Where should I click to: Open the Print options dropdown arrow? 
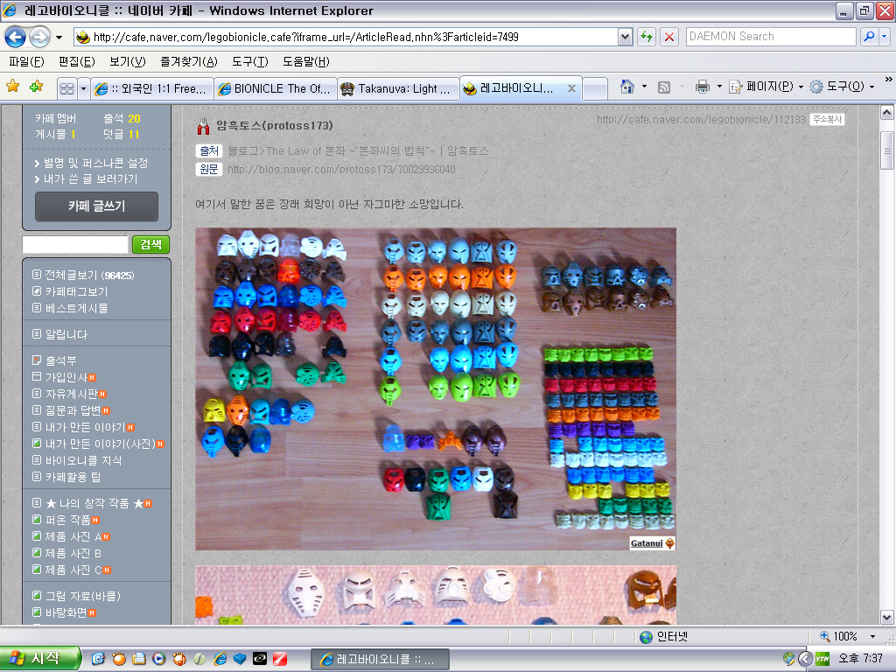click(x=719, y=87)
